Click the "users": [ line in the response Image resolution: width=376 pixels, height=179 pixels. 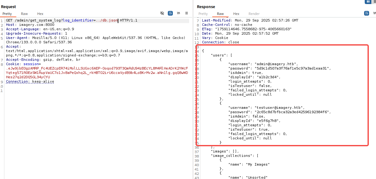point(222,55)
